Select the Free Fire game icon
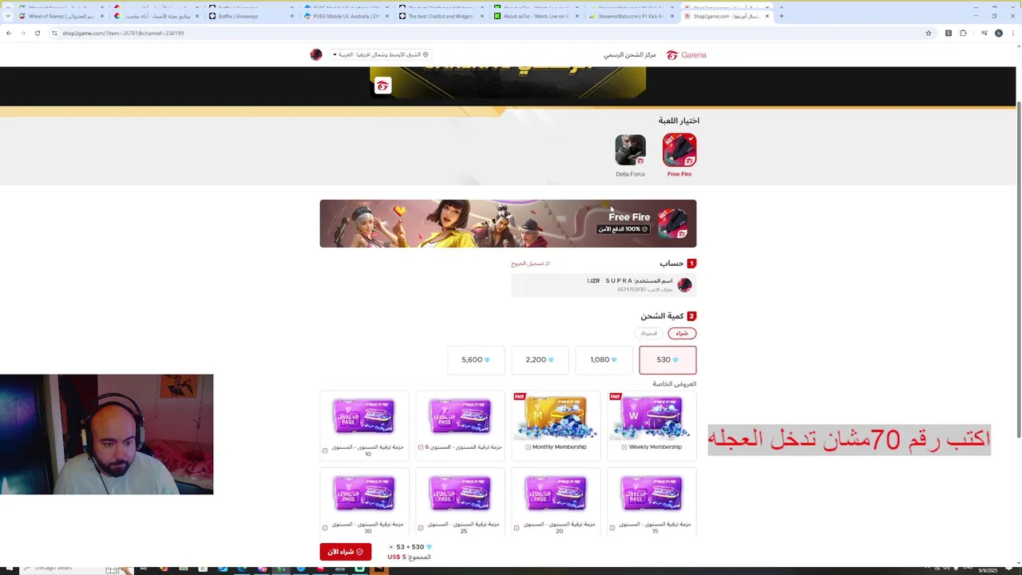The height and width of the screenshot is (575, 1022). pyautogui.click(x=679, y=151)
